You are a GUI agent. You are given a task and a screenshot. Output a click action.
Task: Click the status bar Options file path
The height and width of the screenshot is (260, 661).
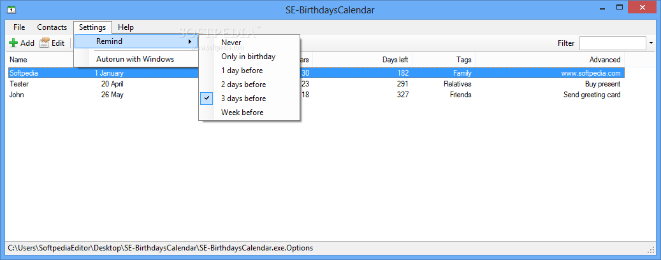click(161, 248)
